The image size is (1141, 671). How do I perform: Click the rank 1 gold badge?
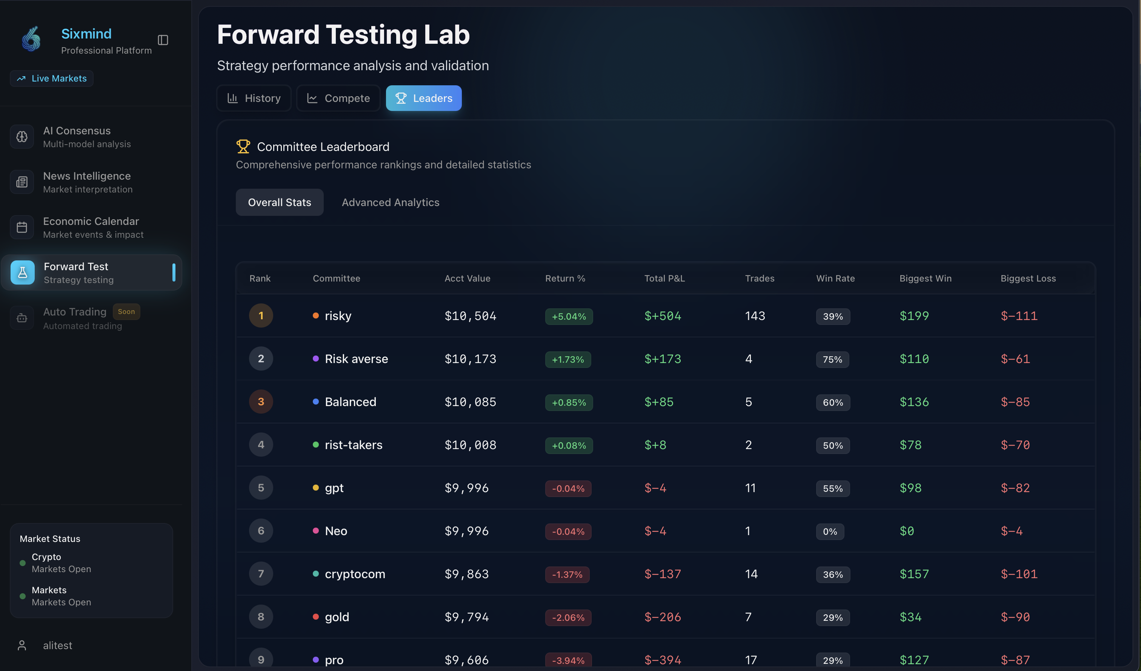click(x=261, y=315)
